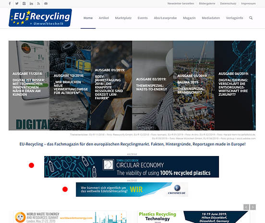
Task: Go to next banner slide arrow
Action: pos(253,207)
